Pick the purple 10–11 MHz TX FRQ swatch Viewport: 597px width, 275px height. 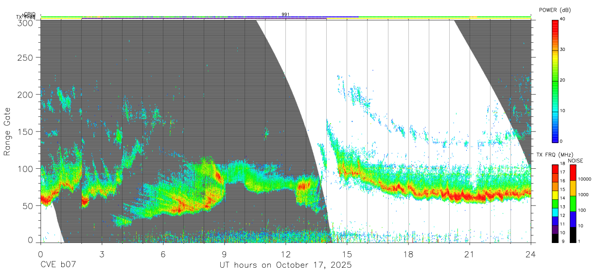pos(555,229)
